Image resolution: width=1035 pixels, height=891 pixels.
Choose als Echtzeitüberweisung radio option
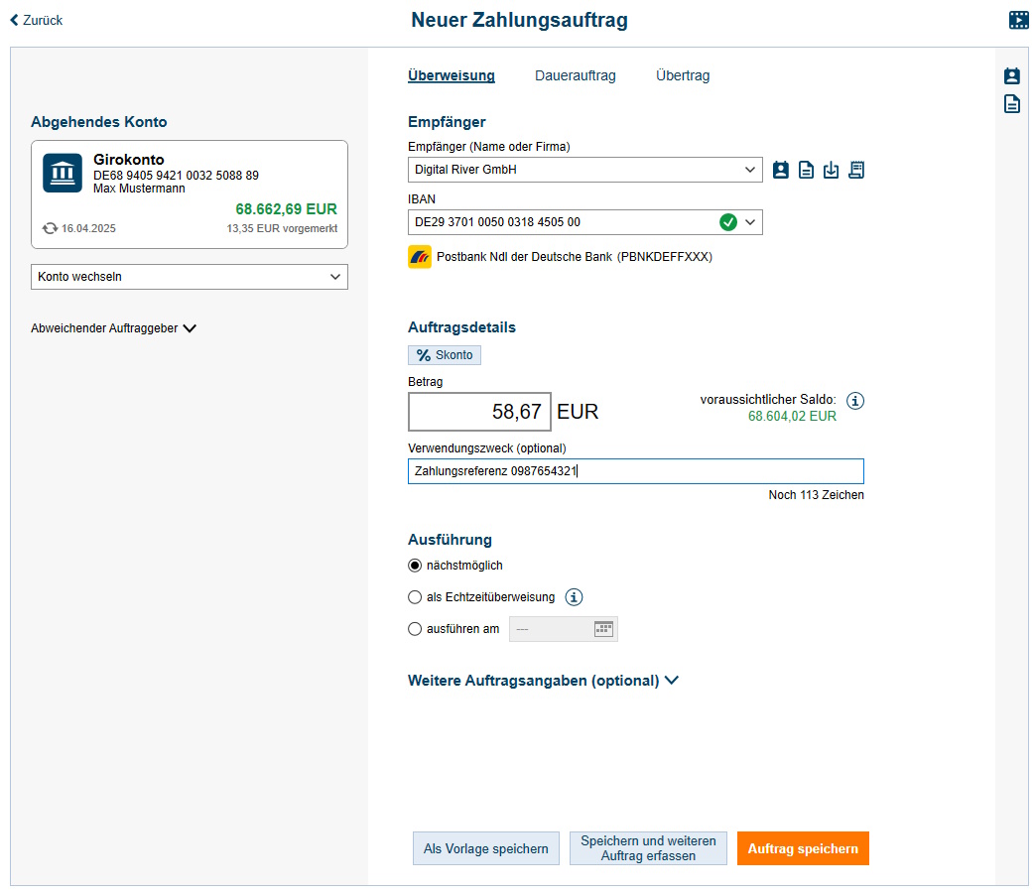(x=415, y=597)
